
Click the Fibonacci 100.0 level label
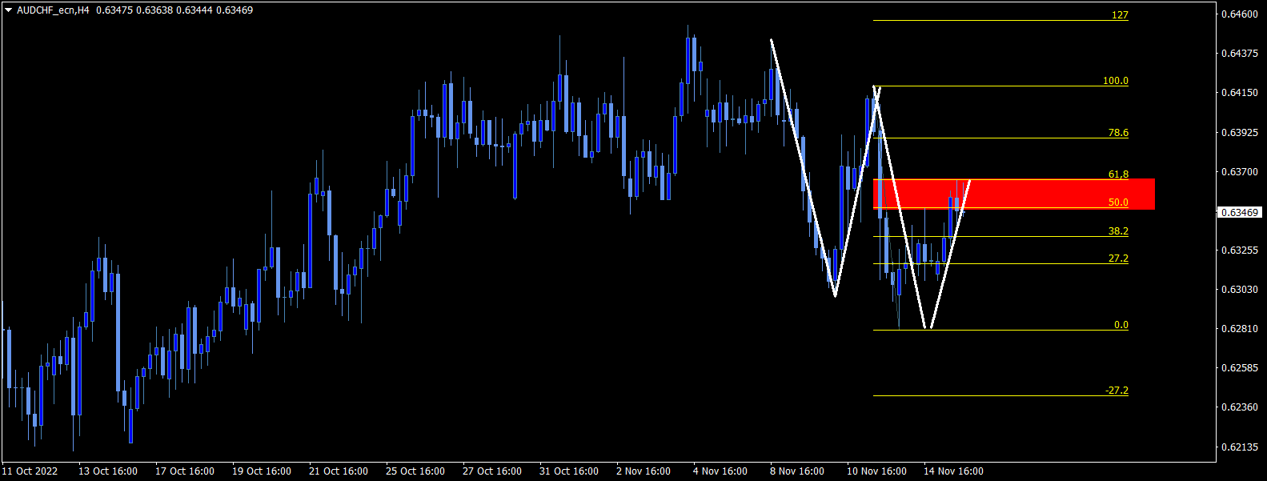coord(1116,81)
